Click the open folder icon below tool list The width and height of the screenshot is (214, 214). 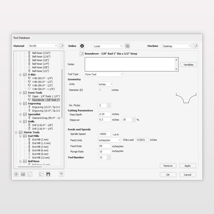click(x=41, y=174)
